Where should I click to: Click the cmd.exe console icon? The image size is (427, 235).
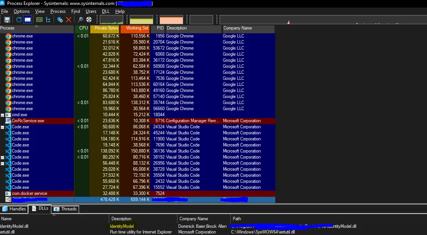tap(8, 115)
